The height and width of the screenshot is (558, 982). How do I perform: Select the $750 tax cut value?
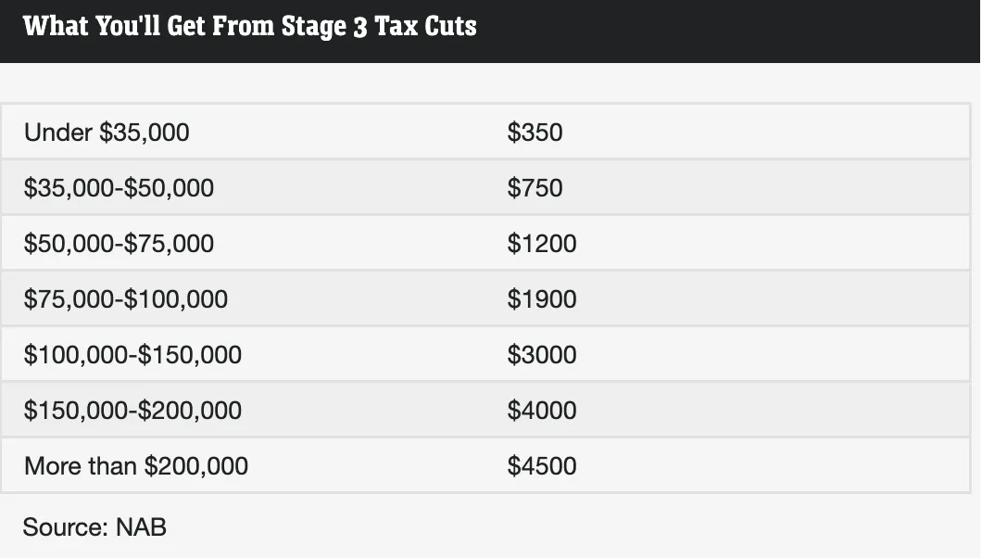point(535,188)
